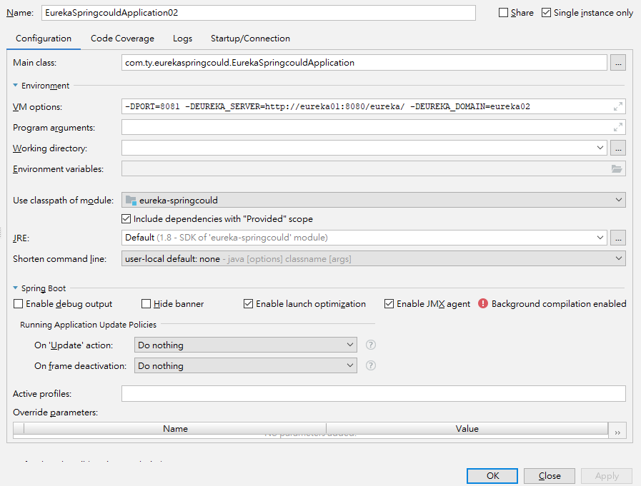
Task: Expand the Program arguments field editor
Action: [618, 127]
